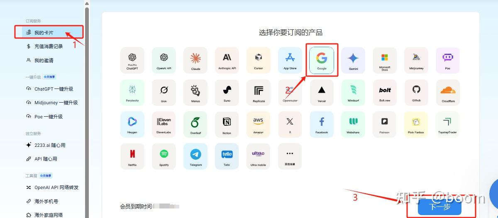Open Poe 一键升级 sidebar item
498x218 pixels.
(44, 117)
